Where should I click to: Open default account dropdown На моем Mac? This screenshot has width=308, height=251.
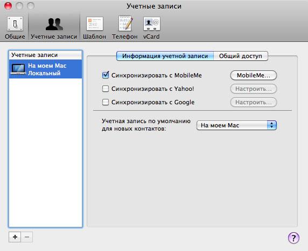(236, 125)
